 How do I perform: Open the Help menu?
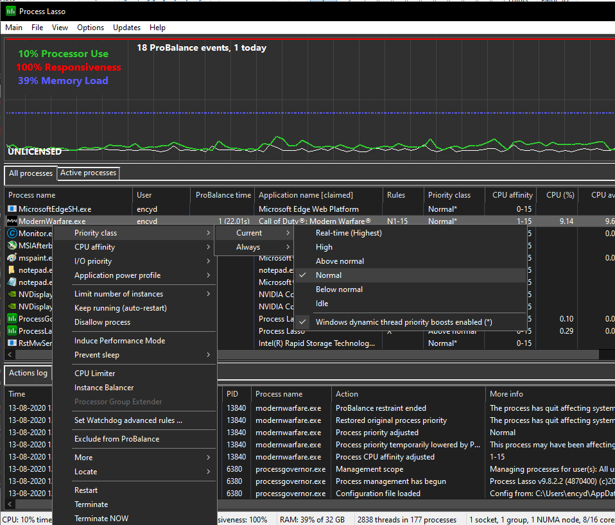[157, 28]
